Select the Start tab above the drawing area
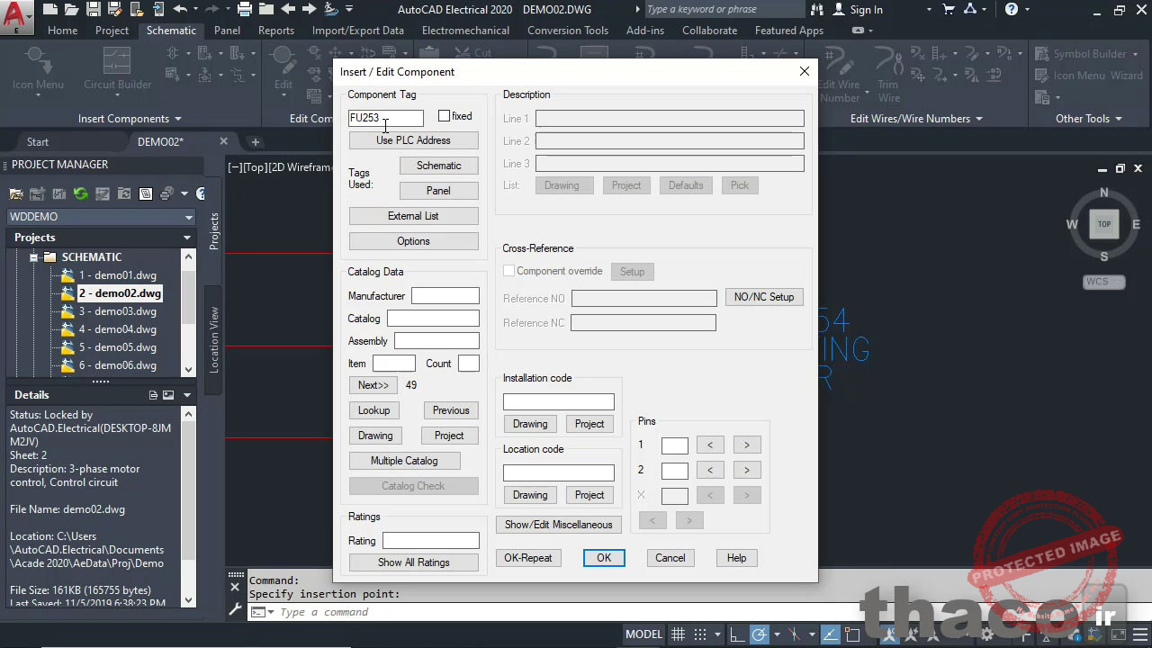Image resolution: width=1152 pixels, height=648 pixels. [38, 141]
